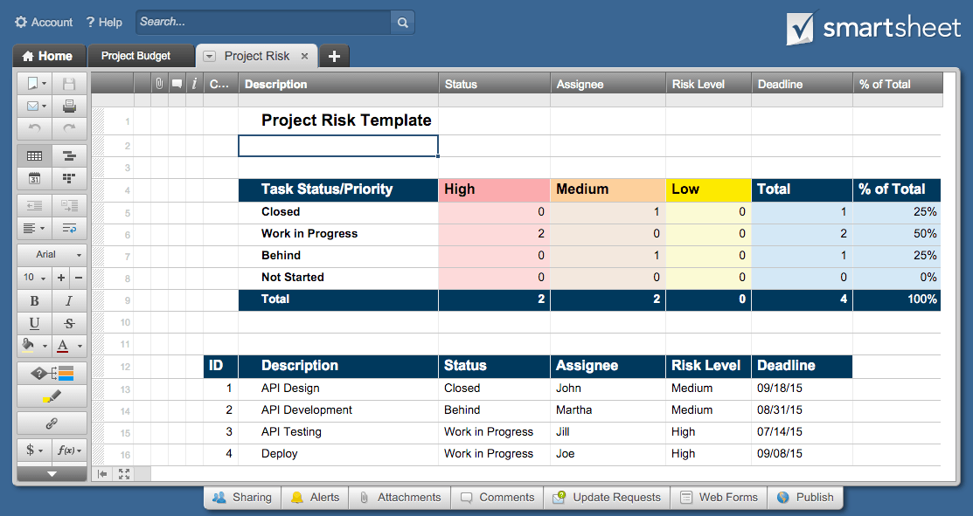Viewport: 973px width, 516px height.
Task: Toggle bold formatting
Action: coord(34,300)
